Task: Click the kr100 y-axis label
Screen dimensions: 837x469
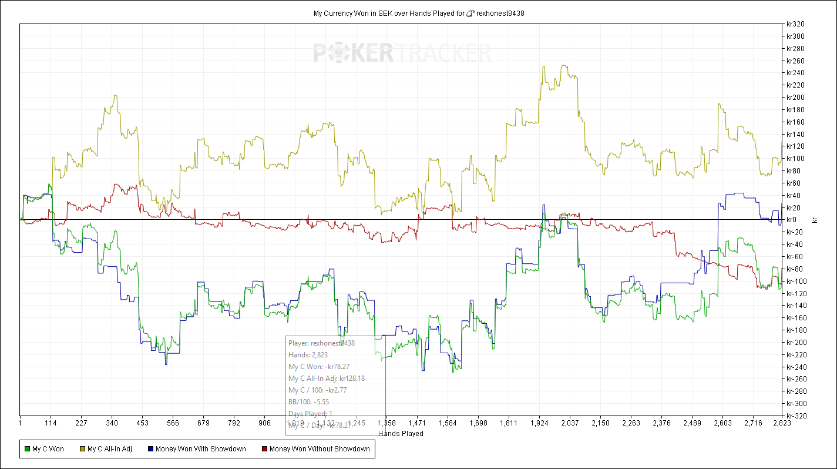Action: [796, 159]
